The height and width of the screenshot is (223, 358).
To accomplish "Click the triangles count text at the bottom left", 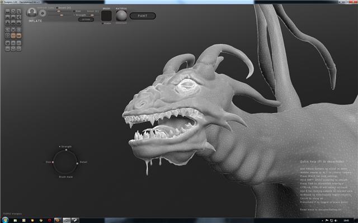I will click(12, 214).
